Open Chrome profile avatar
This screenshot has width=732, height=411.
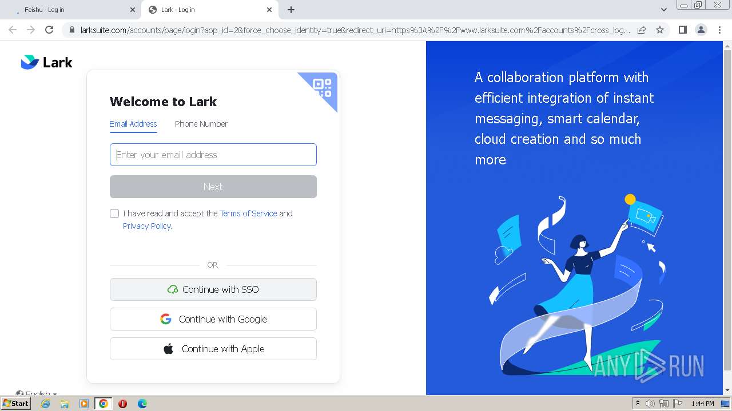(x=701, y=30)
